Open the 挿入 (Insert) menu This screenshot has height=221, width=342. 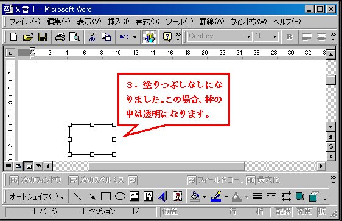118,22
